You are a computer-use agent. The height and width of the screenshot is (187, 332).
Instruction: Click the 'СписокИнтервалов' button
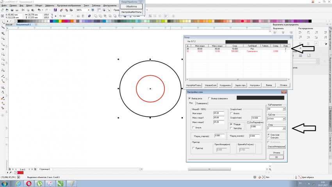click(277, 147)
